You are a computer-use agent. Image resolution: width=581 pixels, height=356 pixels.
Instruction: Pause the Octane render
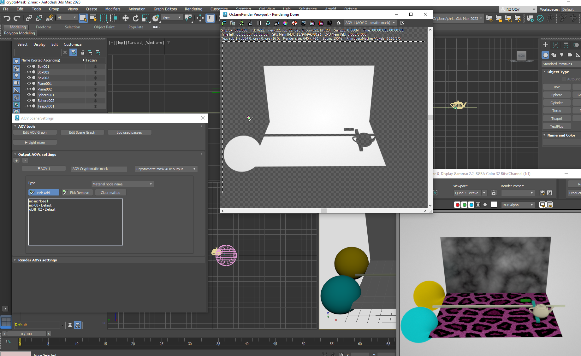(259, 23)
